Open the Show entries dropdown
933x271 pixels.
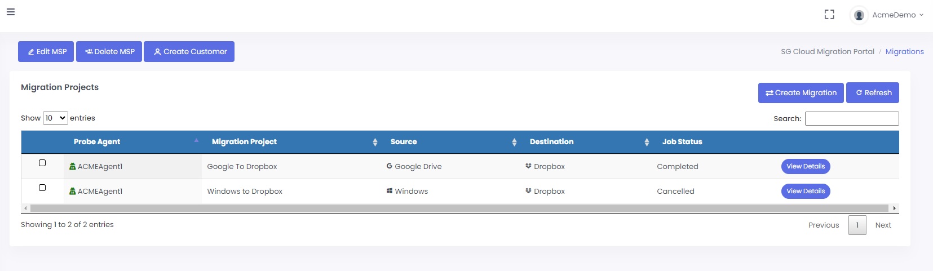55,118
